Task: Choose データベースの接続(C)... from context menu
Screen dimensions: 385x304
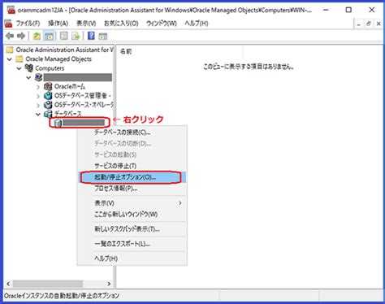Action: [132, 132]
